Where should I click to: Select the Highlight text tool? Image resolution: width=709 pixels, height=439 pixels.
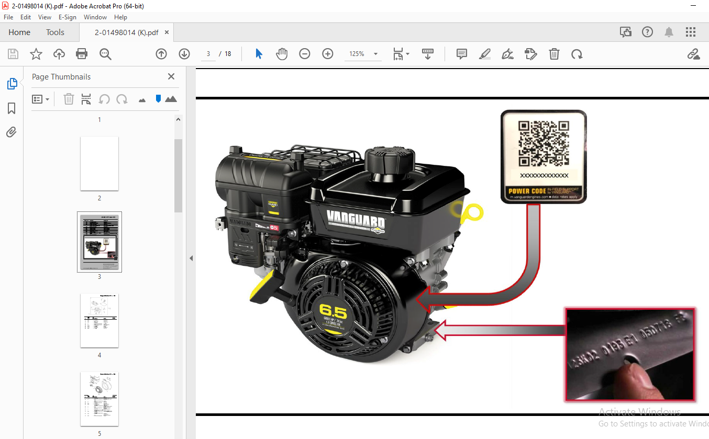[x=485, y=54]
